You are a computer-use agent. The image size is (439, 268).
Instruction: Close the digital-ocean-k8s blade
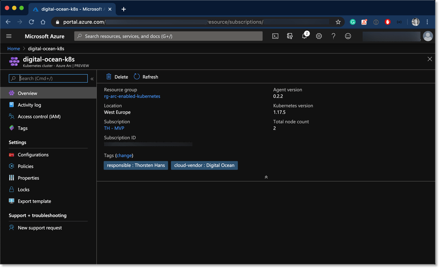[430, 59]
